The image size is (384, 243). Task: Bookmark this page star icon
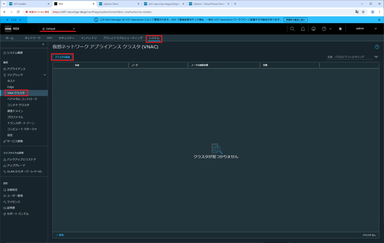pos(363,12)
